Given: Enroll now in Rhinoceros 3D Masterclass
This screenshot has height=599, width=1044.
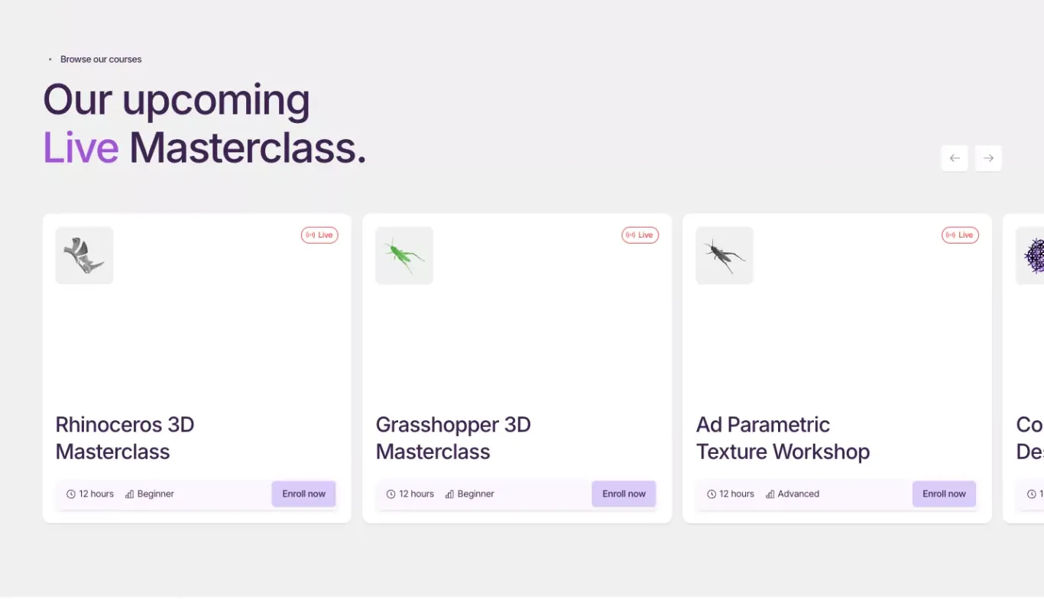Looking at the screenshot, I should point(303,494).
